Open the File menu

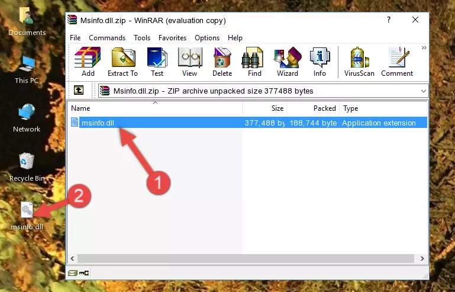tap(75, 38)
